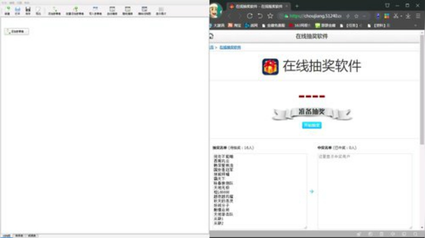Viewport: 425px width, 238px height.
Task: Open a new browser tab with plus icon
Action: tap(297, 6)
